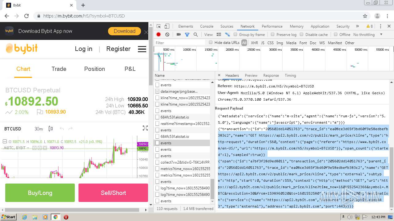Screen dimensions: 394x221
Task: Click the Register link
Action: [x=118, y=49]
